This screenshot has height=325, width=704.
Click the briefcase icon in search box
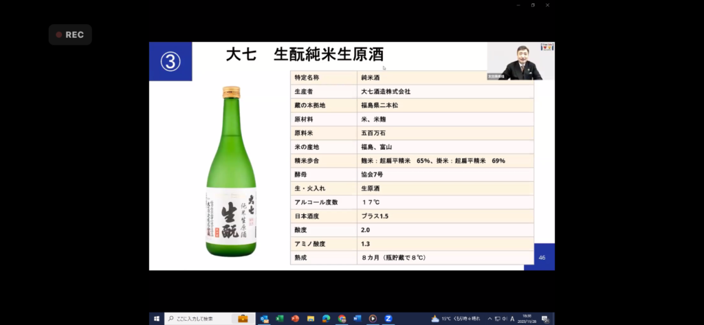[243, 319]
